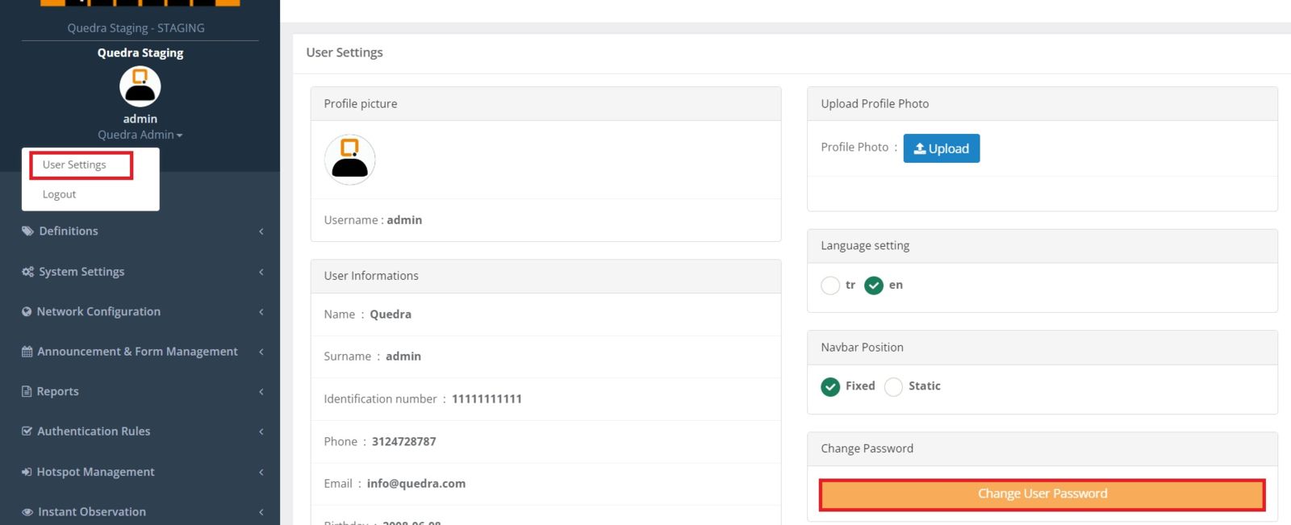Click the Hotspot Management sign-in icon
Image resolution: width=1291 pixels, height=525 pixels.
(27, 472)
